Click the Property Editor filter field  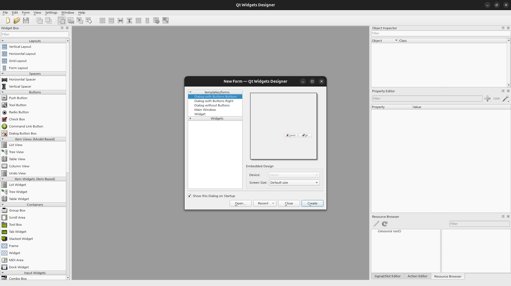(427, 99)
